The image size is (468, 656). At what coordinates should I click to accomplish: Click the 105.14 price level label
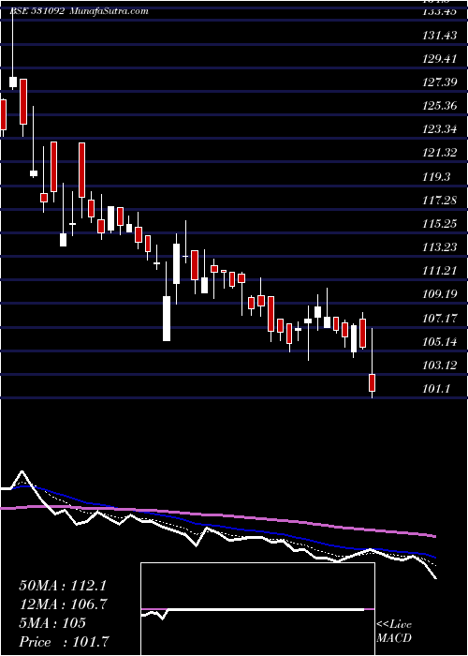(440, 342)
